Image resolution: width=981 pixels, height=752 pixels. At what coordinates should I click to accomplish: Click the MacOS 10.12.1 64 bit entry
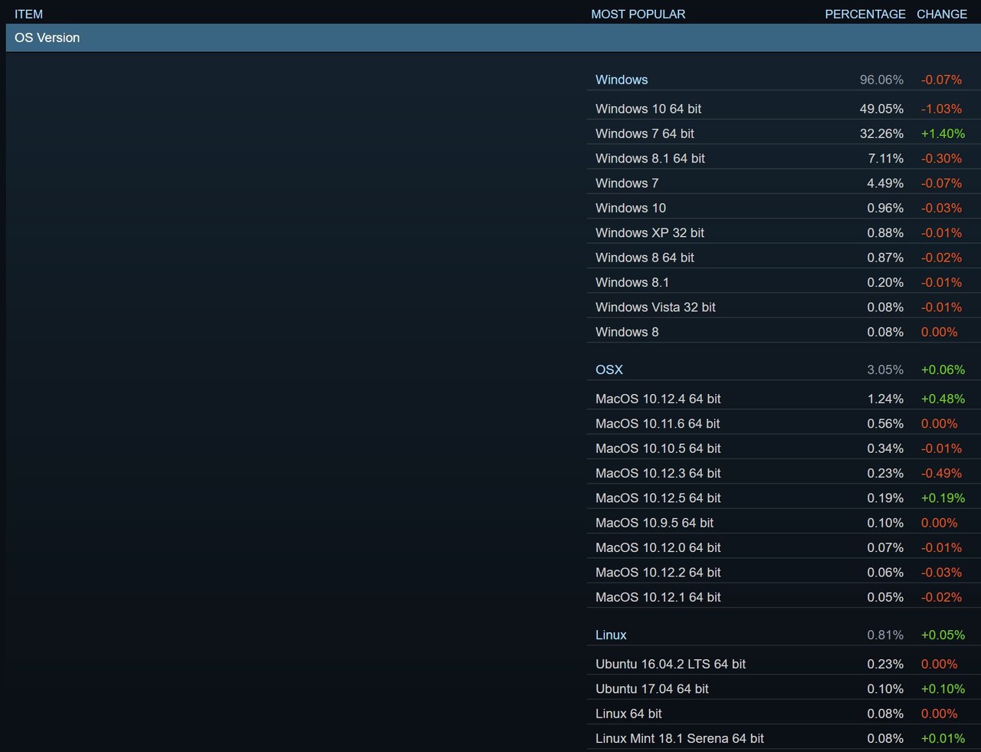(658, 597)
